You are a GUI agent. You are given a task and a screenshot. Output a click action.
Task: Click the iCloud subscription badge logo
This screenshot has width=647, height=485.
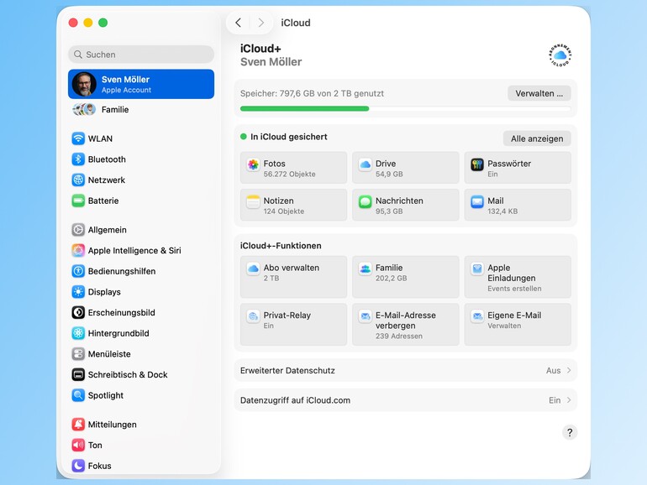(x=560, y=55)
